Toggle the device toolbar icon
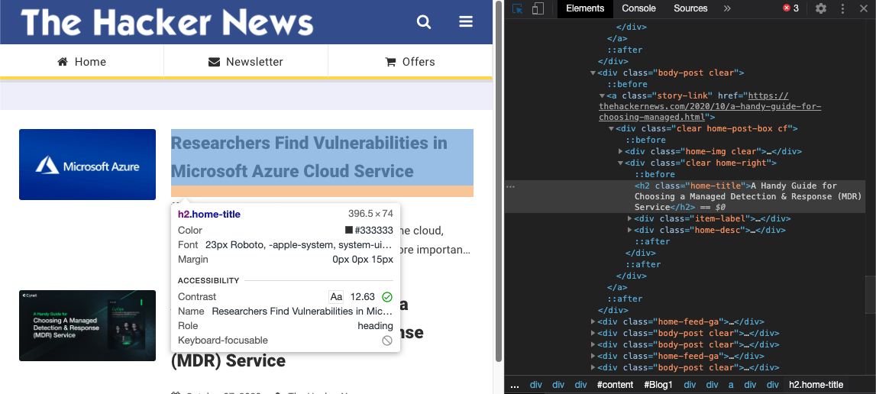 (538, 8)
